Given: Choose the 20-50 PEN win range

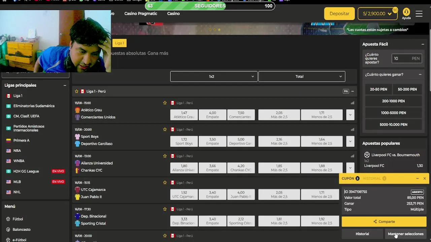Looking at the screenshot, I should 378,89.
